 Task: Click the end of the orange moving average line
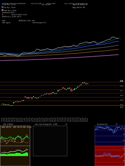pos(118,49)
